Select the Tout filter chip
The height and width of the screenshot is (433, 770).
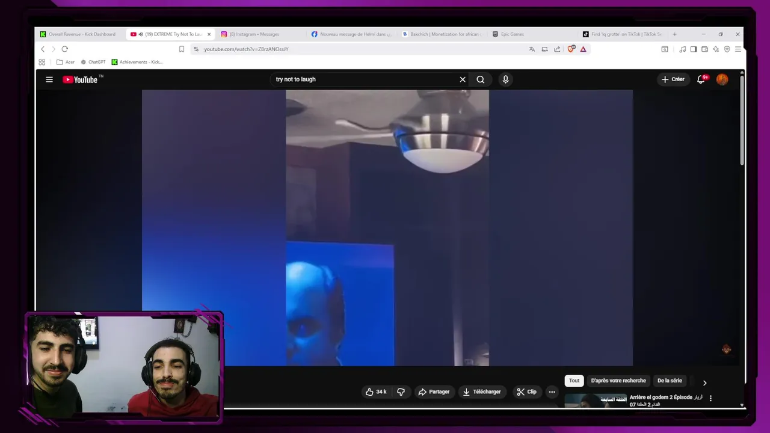574,381
